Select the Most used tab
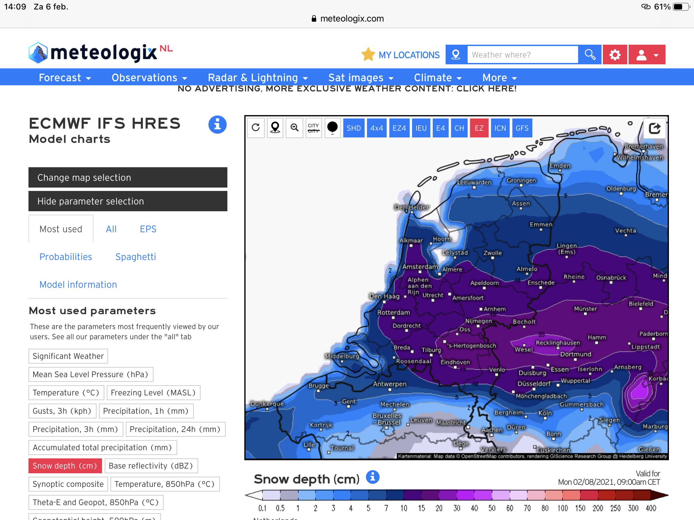 pyautogui.click(x=61, y=229)
